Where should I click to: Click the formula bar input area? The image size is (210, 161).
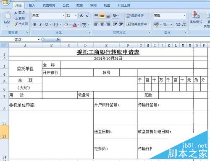pos(135,39)
